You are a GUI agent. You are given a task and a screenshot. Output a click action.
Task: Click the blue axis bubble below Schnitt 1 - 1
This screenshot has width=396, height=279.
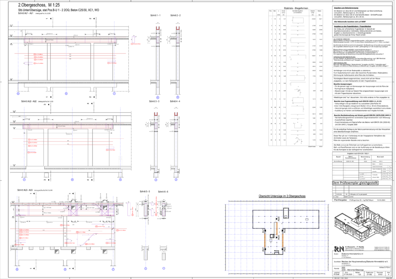pyautogui.click(x=157, y=98)
